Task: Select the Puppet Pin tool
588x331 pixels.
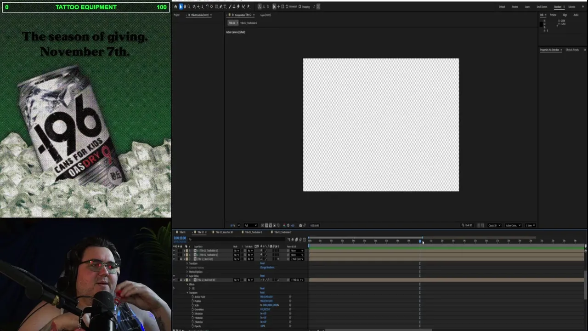Action: point(248,6)
